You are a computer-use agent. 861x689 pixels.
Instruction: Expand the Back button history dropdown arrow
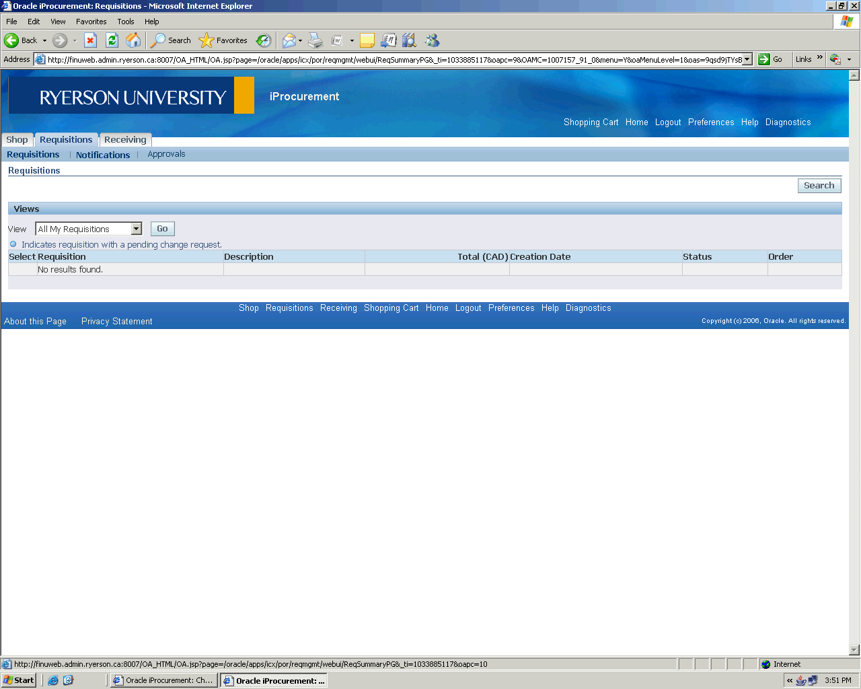coord(45,40)
